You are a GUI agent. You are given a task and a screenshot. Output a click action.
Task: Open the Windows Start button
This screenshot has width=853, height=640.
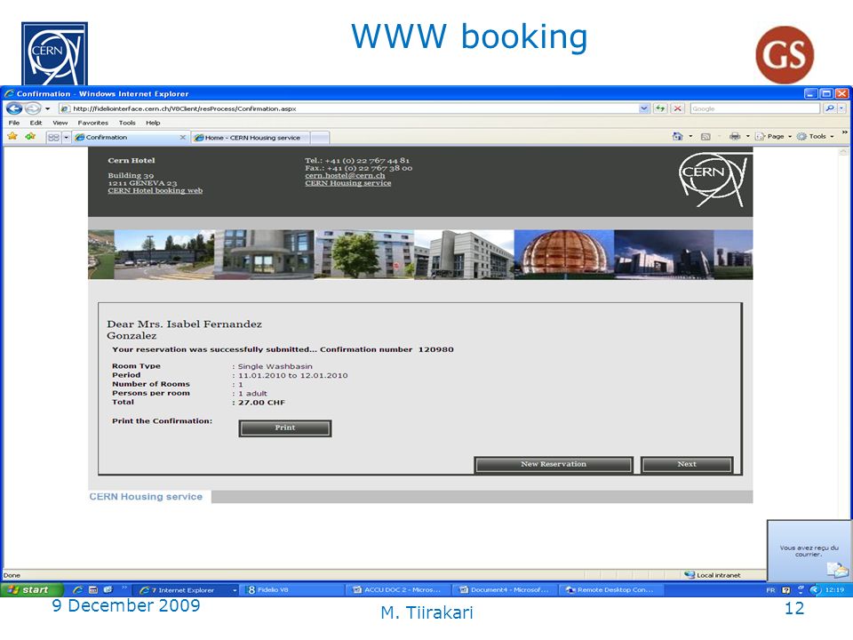(x=32, y=589)
